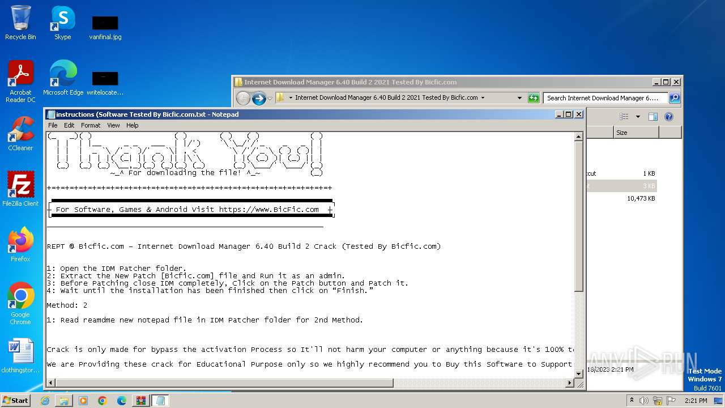Launch Windows Media Player from taskbar
This screenshot has height=408, width=725.
[x=83, y=401]
